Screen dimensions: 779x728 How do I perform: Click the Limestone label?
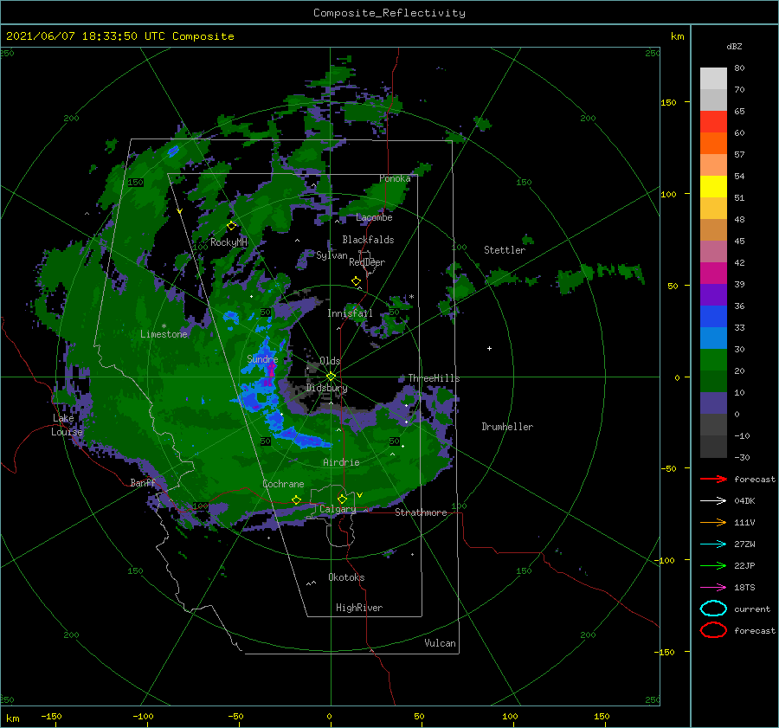[x=164, y=334]
